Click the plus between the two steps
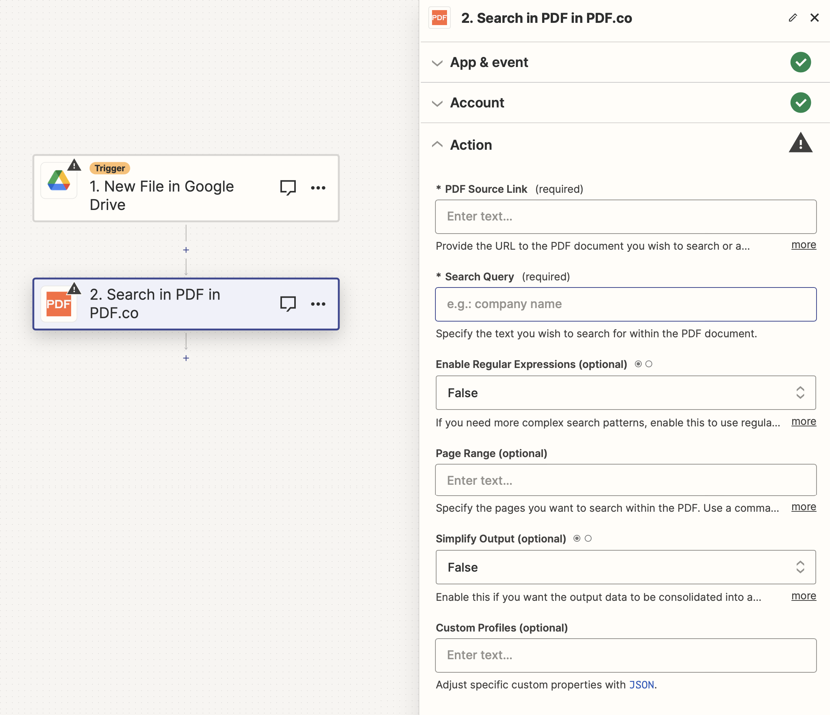 pyautogui.click(x=186, y=249)
